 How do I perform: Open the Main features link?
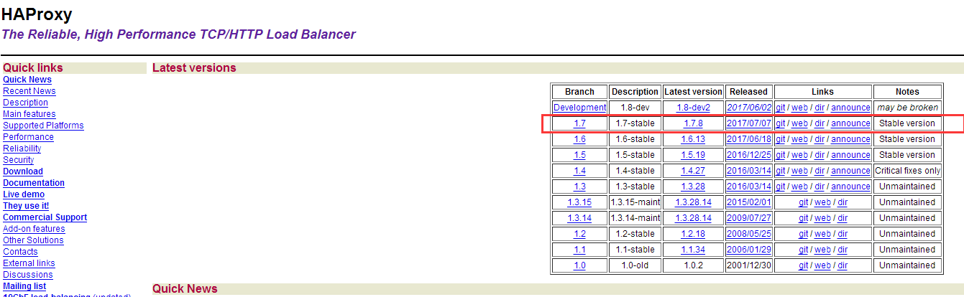point(29,114)
